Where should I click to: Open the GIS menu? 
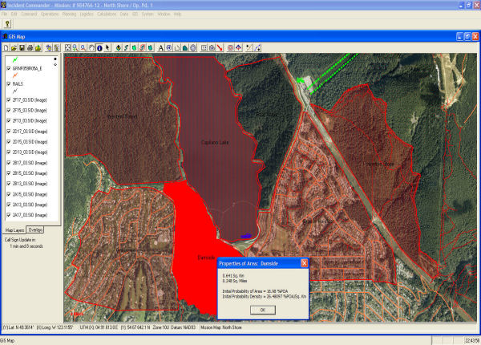tap(135, 14)
